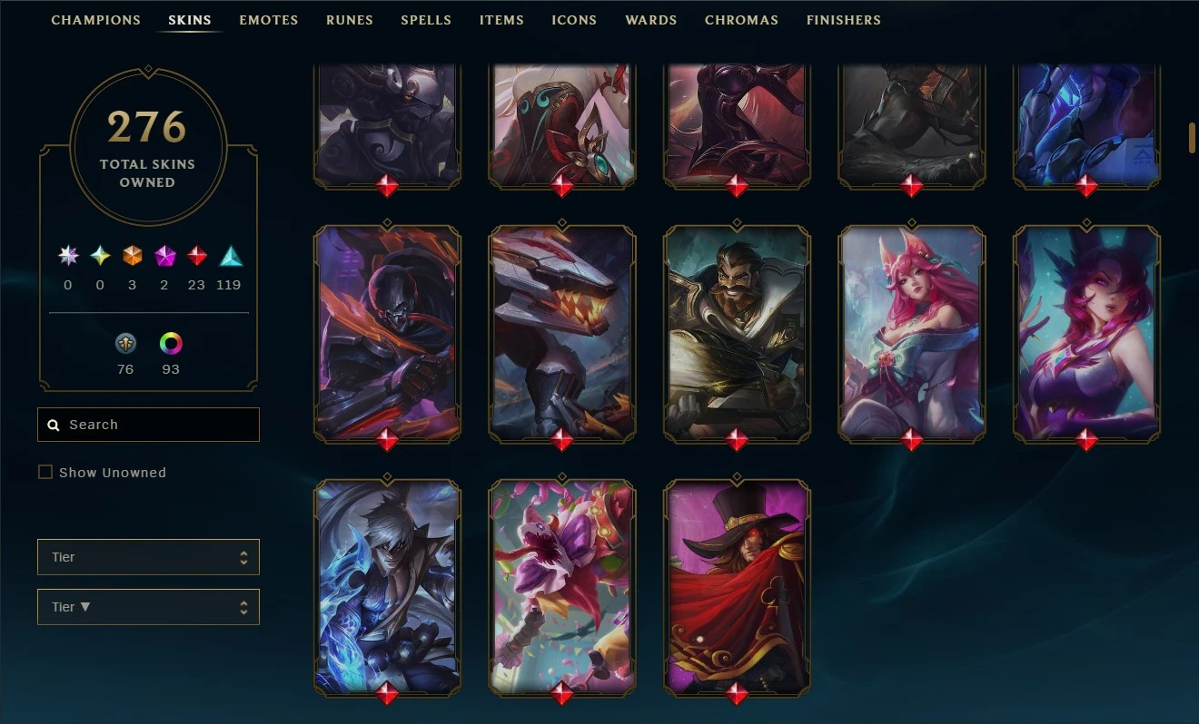Click the Ultimate tier white gem icon
Viewport: 1199px width, 724px height.
click(x=68, y=256)
